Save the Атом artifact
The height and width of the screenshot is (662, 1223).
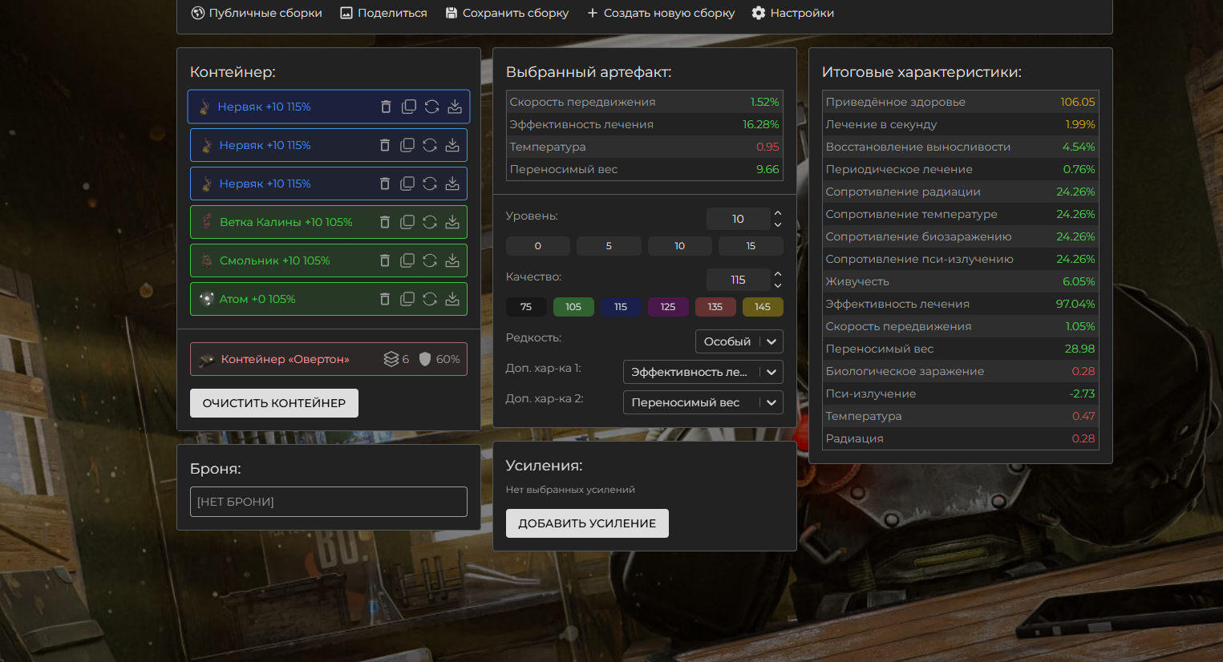[x=452, y=299]
